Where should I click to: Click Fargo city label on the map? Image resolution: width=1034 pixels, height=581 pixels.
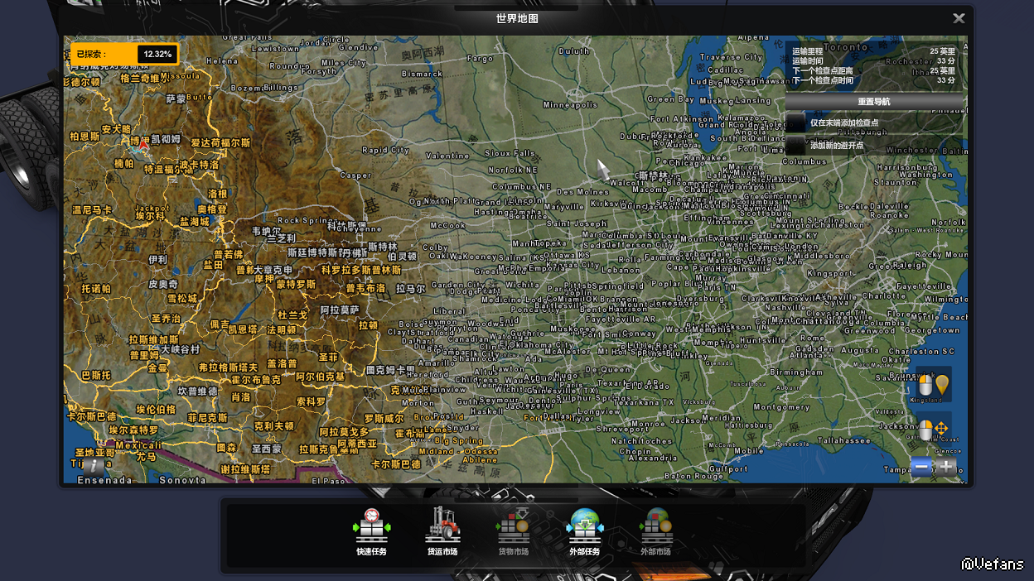[481, 59]
